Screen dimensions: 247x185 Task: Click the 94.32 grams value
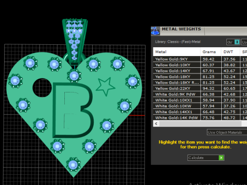pyautogui.click(x=208, y=88)
